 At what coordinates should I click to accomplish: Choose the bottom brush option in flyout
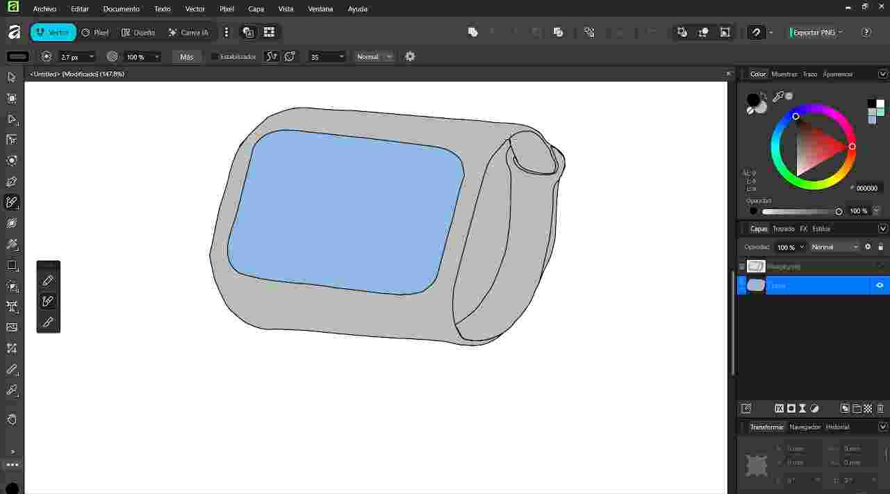[x=48, y=322]
